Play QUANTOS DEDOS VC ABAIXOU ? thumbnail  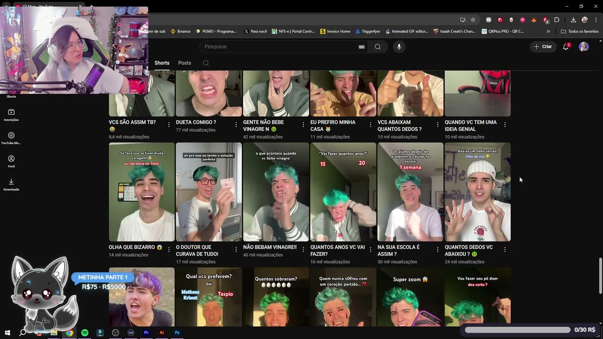(478, 192)
